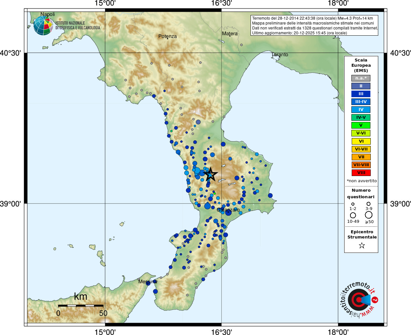The image size is (411, 335).
Task: Click the Potenza city label
Action: coord(167,36)
